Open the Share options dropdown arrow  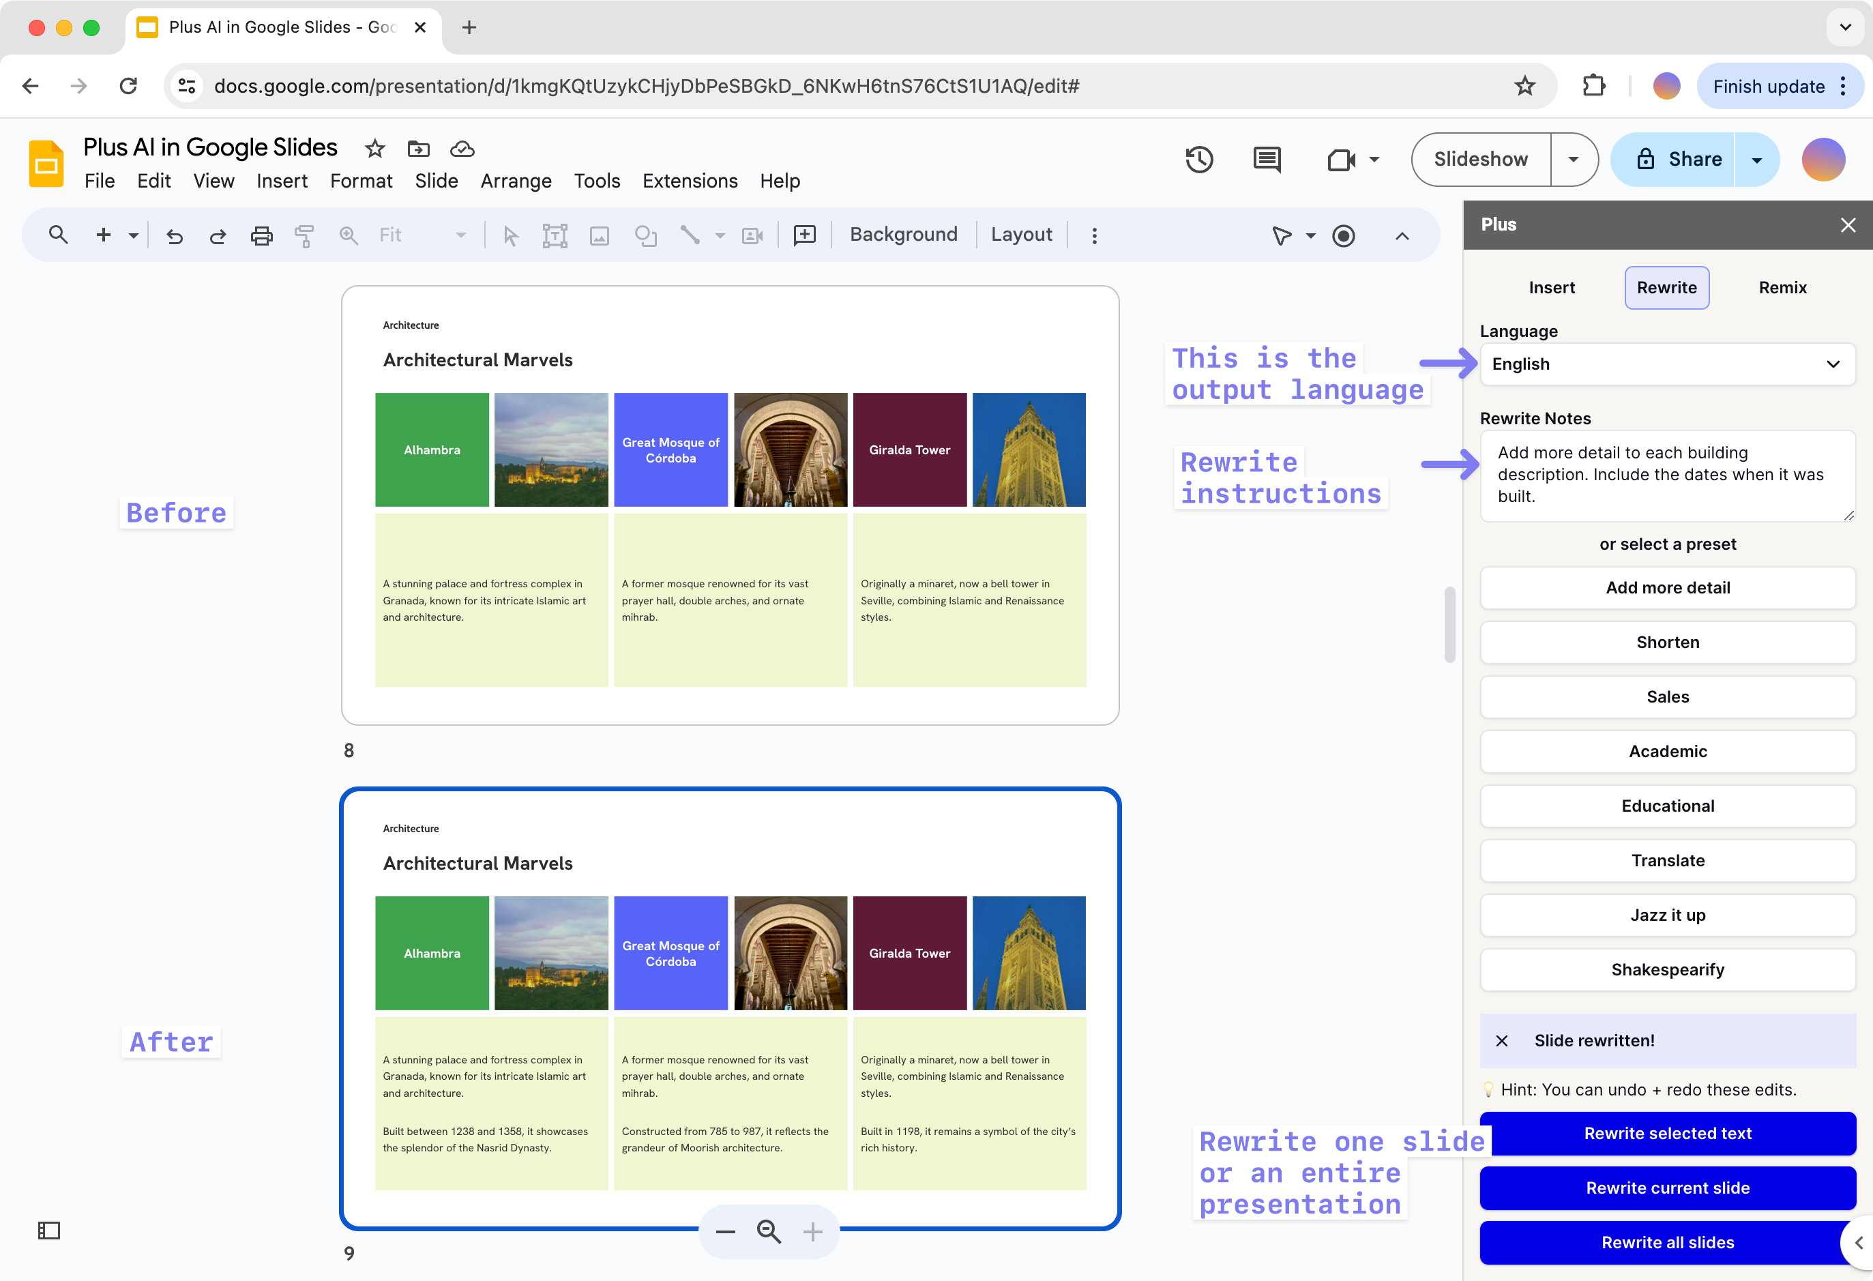[1756, 160]
